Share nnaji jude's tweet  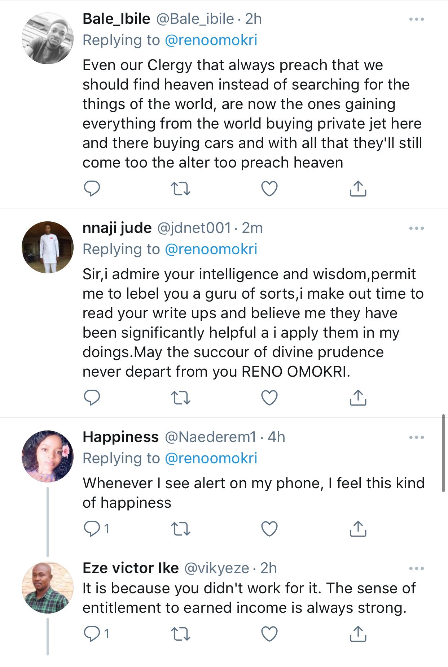[358, 398]
